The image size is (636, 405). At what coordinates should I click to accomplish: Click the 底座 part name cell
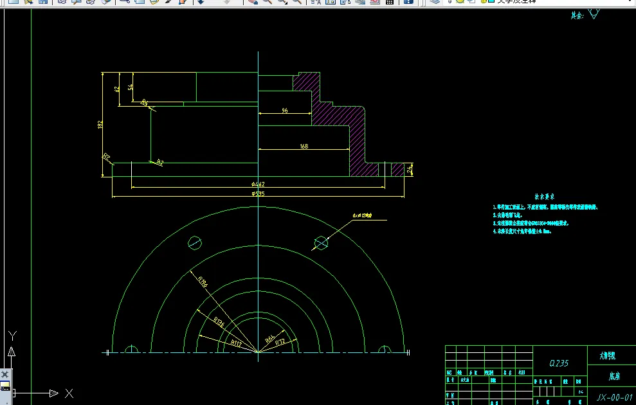(615, 376)
